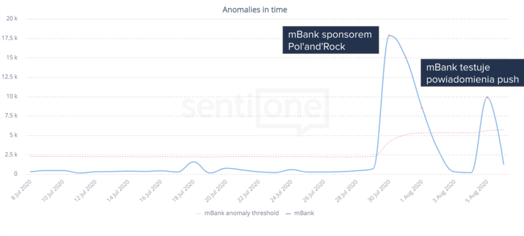
Task: Select the '5 Aug 2020' x-axis label
Action: pos(478,191)
